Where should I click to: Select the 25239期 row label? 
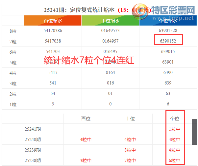[x=33, y=150]
